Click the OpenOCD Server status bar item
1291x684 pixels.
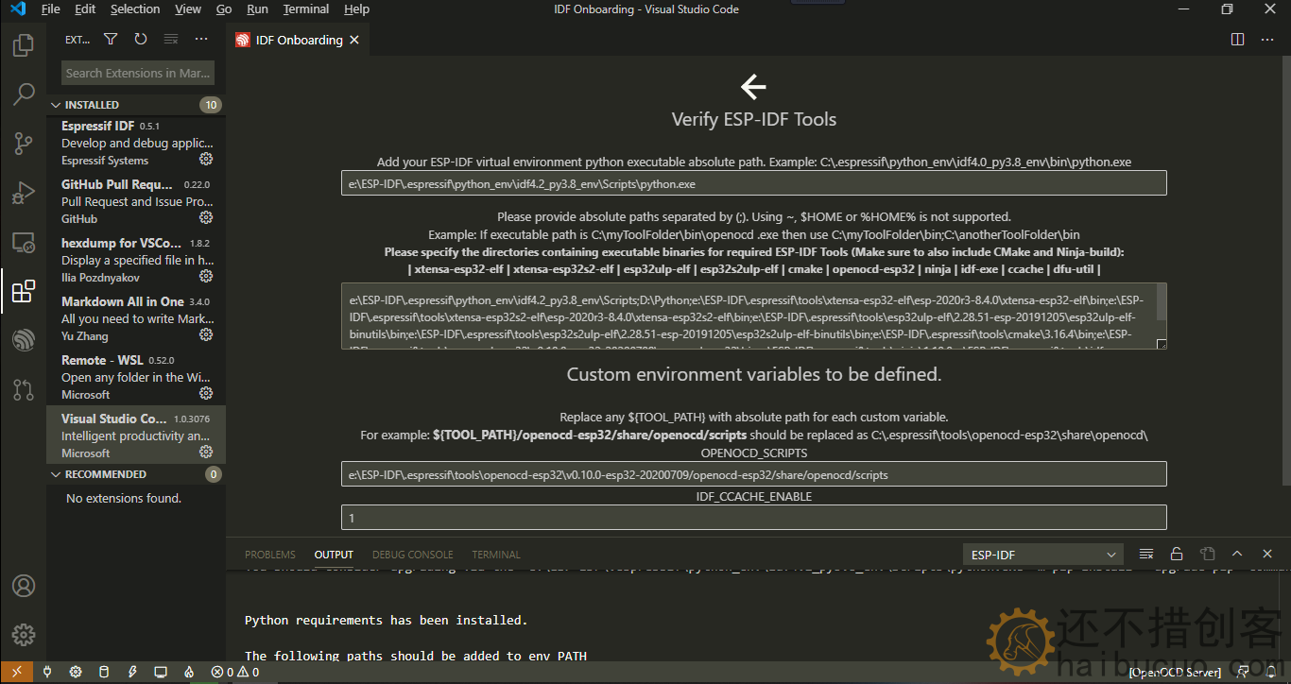(1176, 673)
